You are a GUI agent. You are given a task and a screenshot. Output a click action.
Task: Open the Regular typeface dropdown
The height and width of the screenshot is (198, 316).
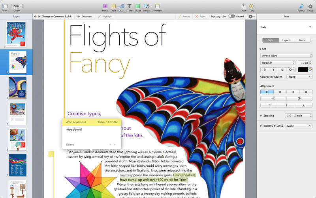pyautogui.click(x=278, y=63)
